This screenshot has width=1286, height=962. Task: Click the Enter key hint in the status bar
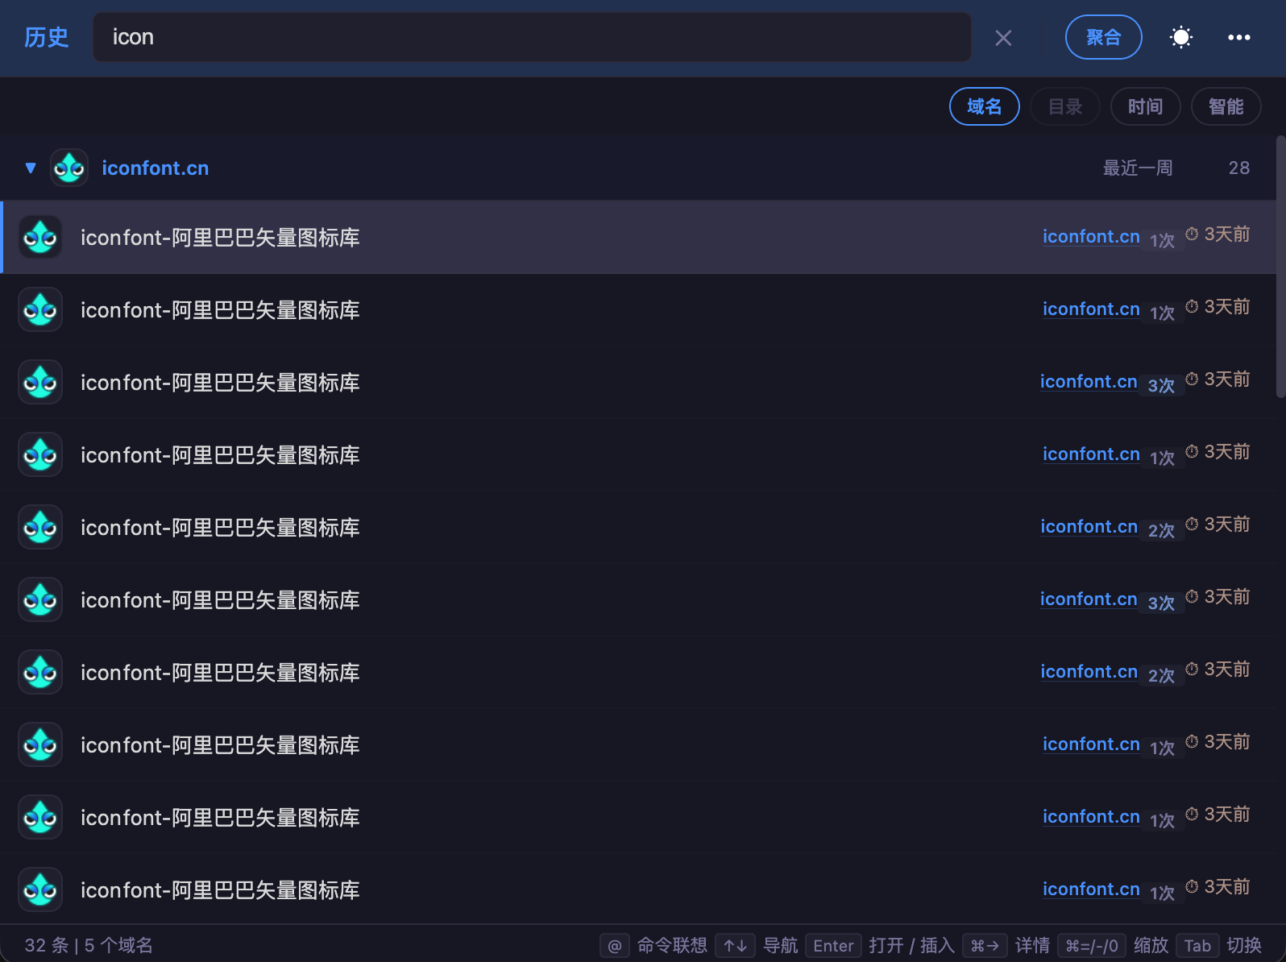click(x=833, y=945)
